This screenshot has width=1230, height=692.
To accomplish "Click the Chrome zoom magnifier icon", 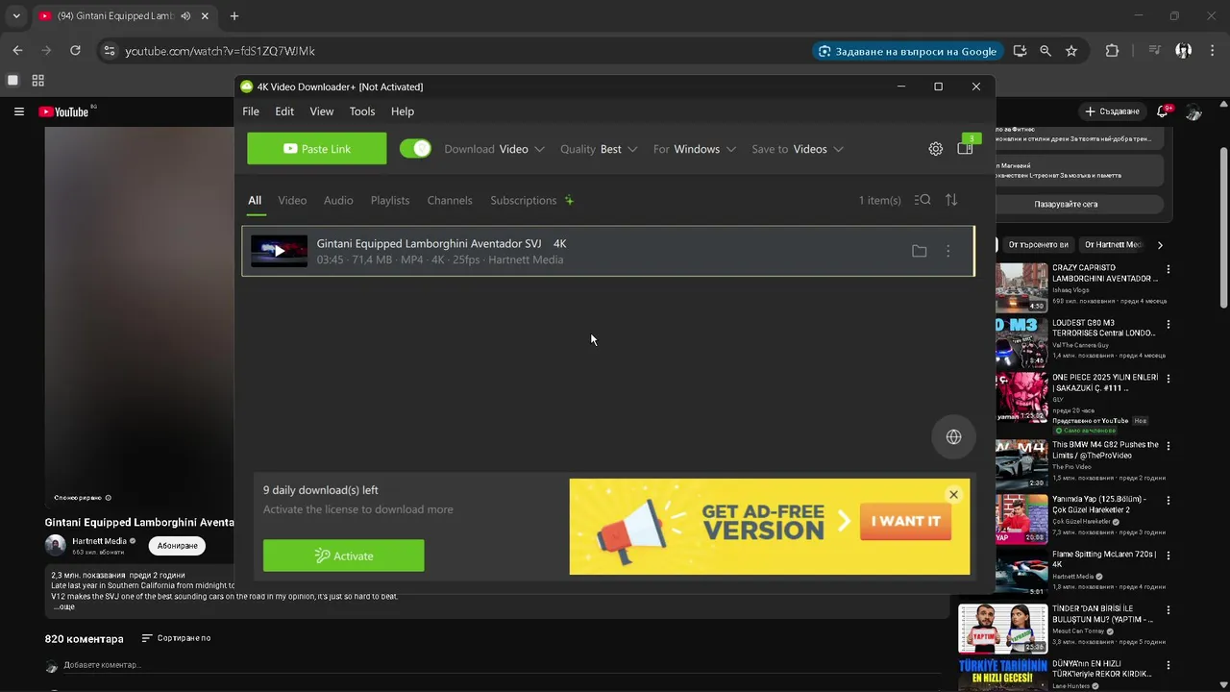I will [1045, 51].
